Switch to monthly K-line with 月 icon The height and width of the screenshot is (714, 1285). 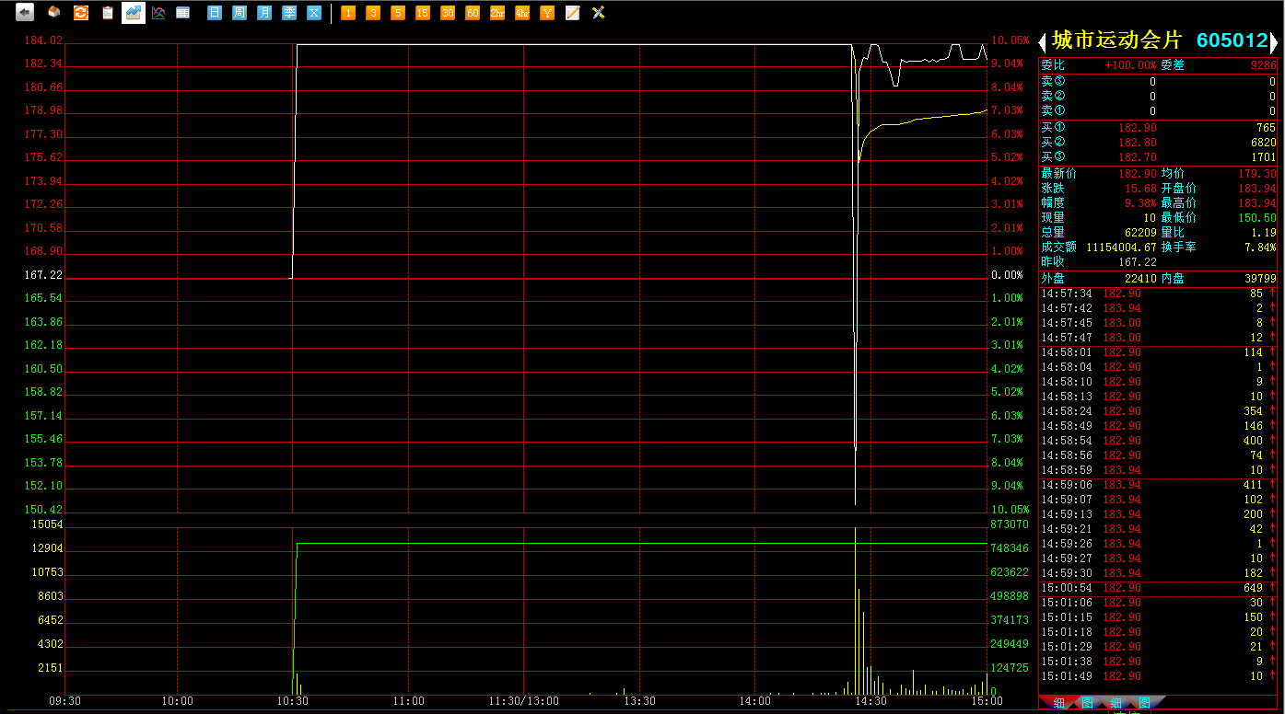264,13
